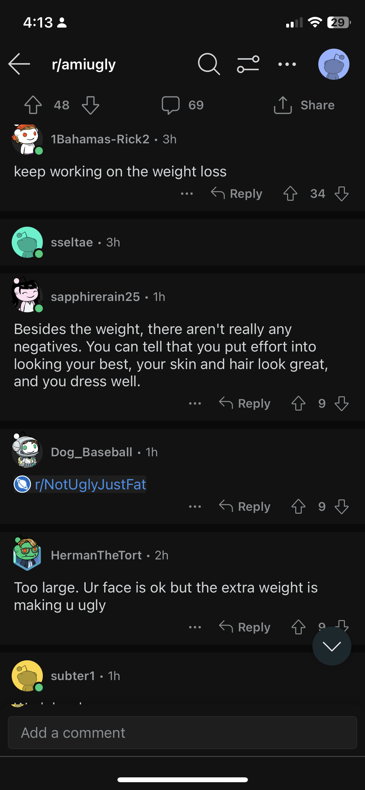Open more options on Dog_Baseball's comment
Screen dimensions: 365x790
pyautogui.click(x=195, y=507)
